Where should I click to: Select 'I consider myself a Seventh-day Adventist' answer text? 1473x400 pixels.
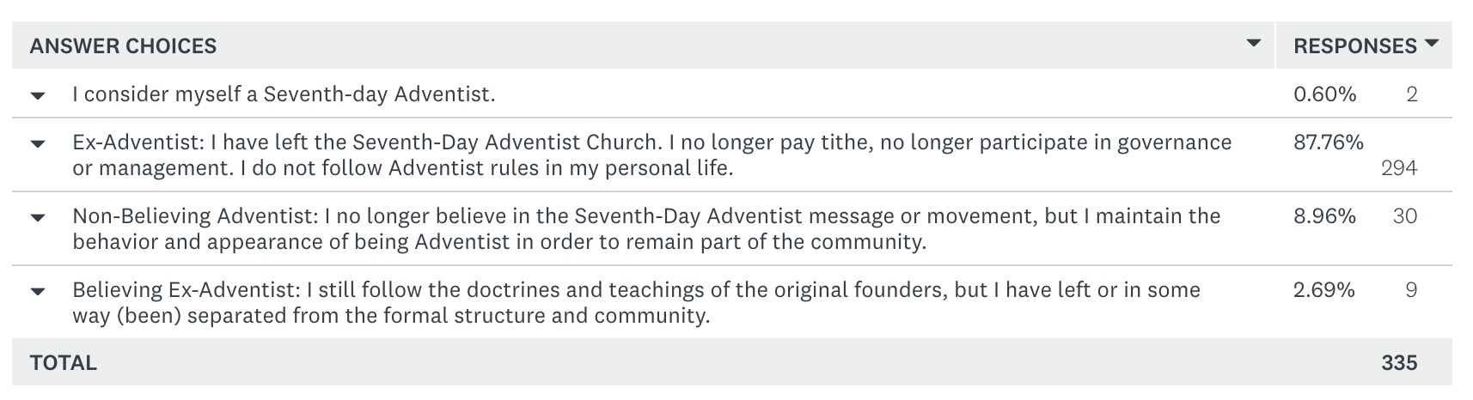tap(284, 94)
